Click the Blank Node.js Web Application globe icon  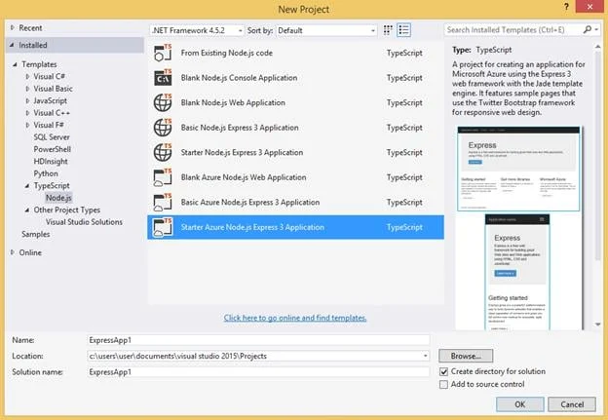click(163, 102)
